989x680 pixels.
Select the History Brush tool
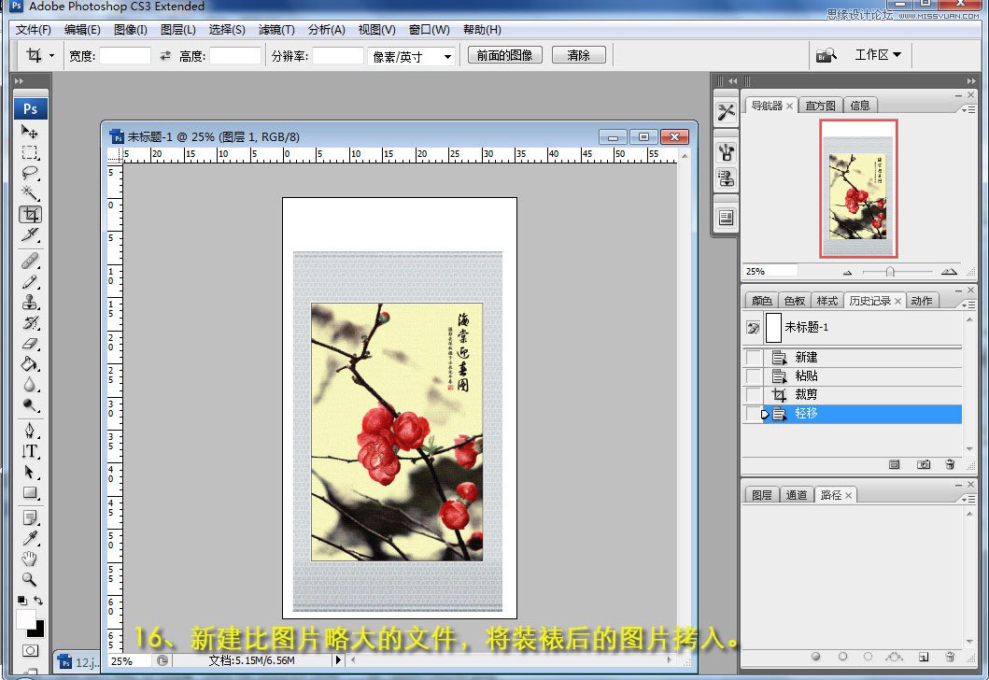[x=30, y=323]
